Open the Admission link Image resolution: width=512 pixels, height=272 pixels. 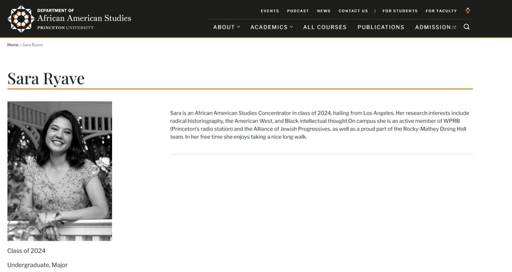433,27
